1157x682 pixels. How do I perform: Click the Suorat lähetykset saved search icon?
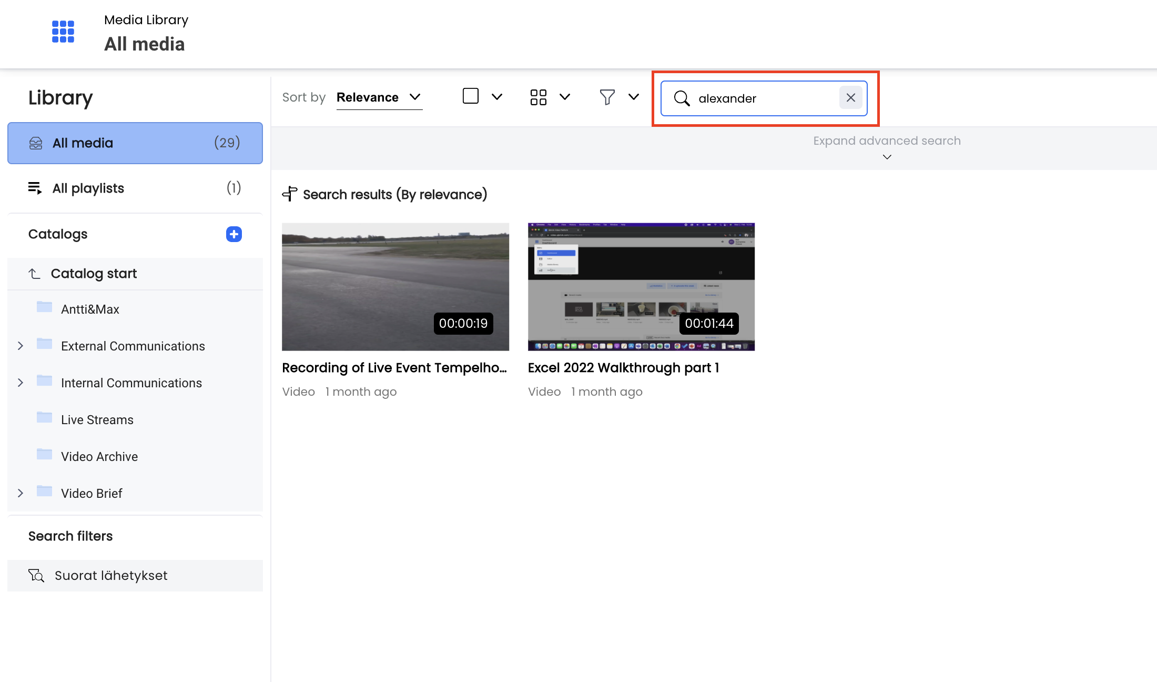click(x=36, y=576)
